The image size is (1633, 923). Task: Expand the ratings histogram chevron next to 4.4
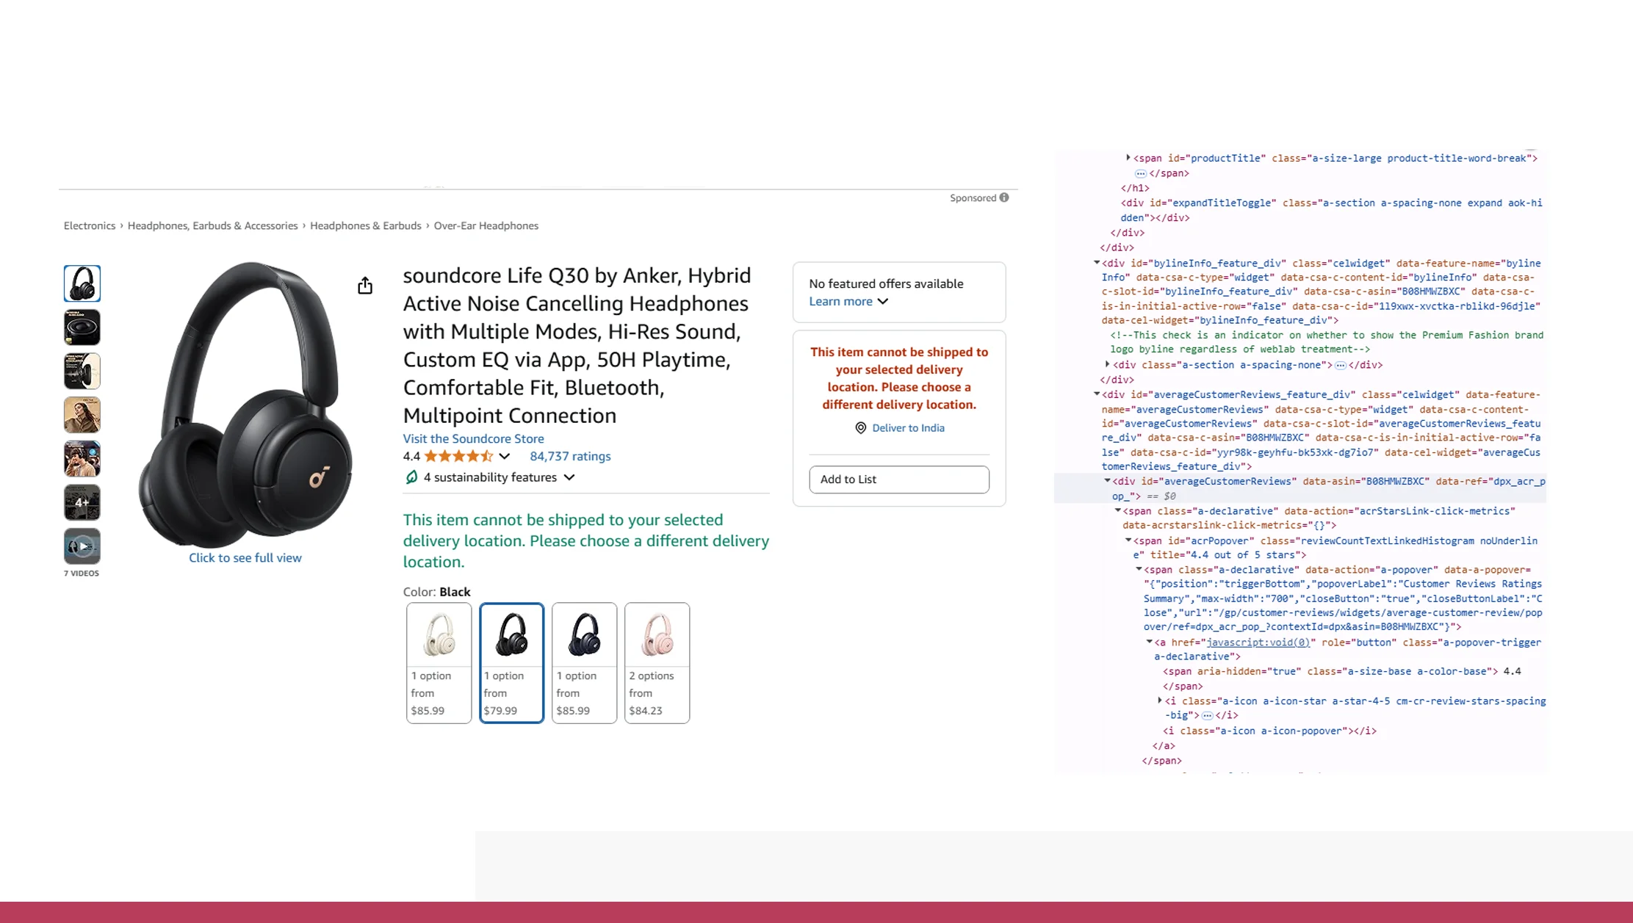[503, 456]
